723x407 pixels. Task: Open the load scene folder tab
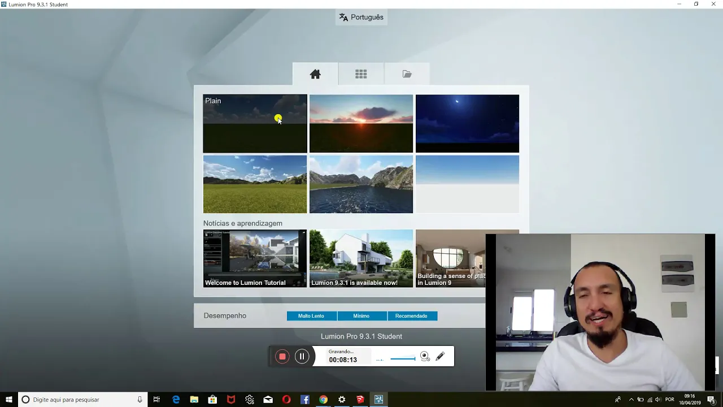(407, 74)
